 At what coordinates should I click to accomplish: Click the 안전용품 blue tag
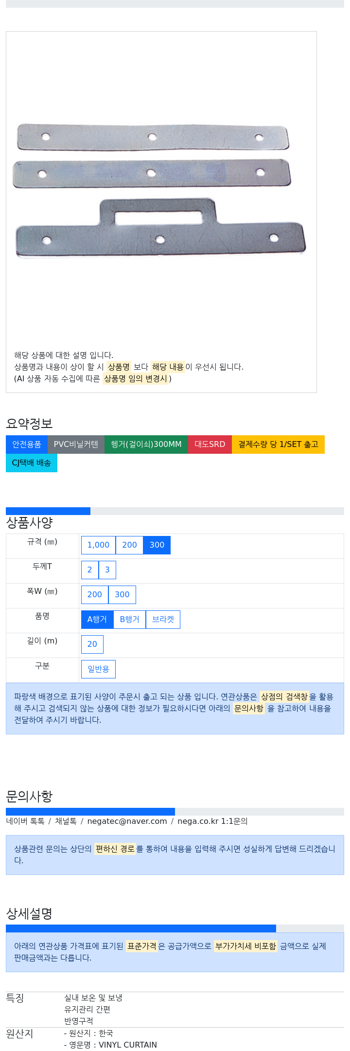coord(27,445)
